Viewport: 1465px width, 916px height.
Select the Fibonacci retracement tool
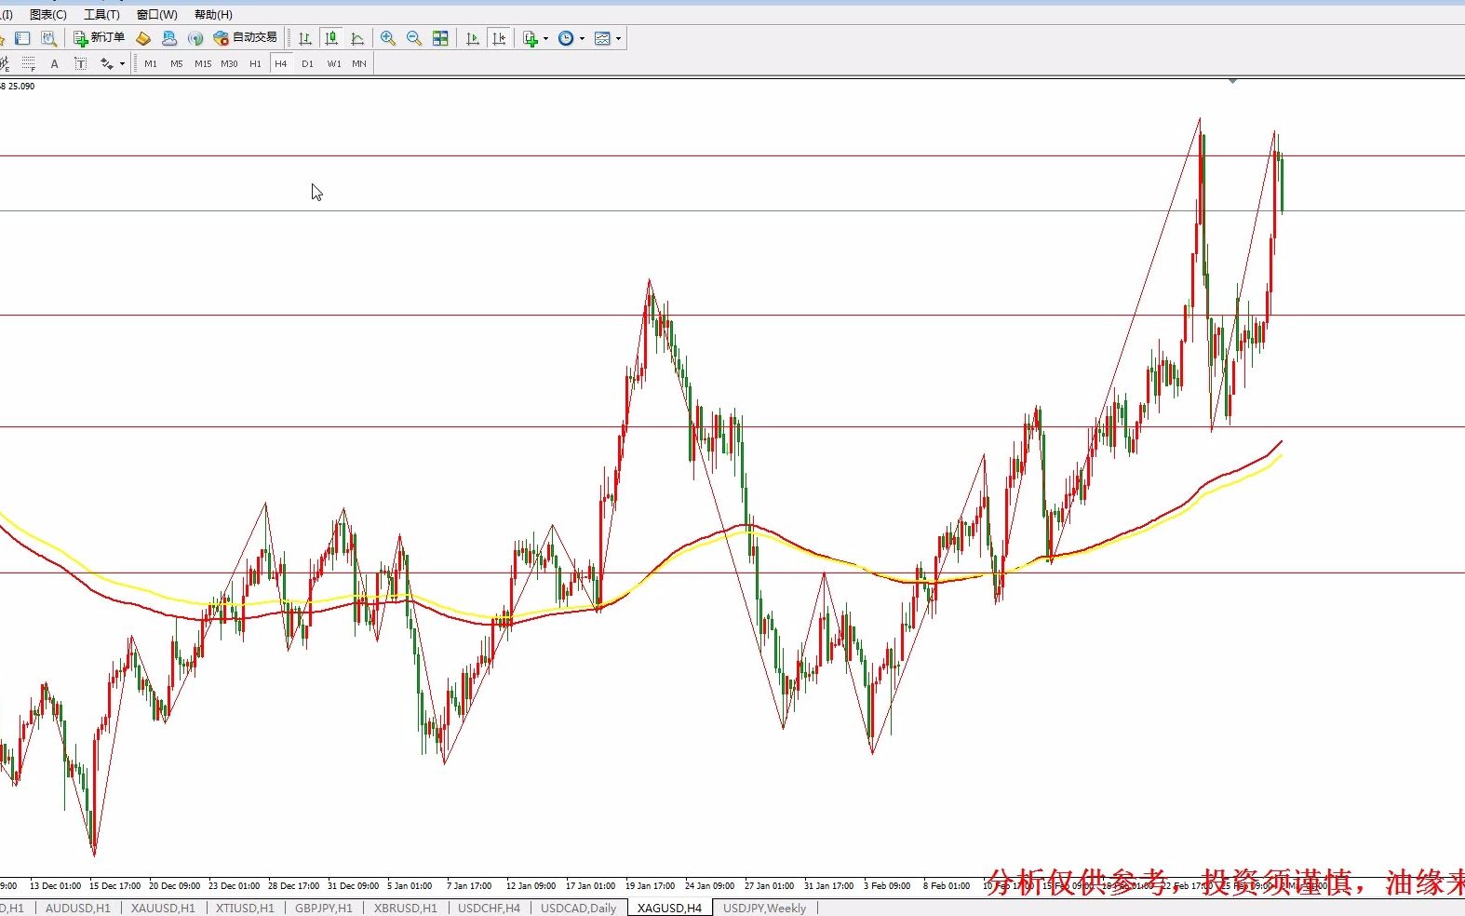pos(29,63)
